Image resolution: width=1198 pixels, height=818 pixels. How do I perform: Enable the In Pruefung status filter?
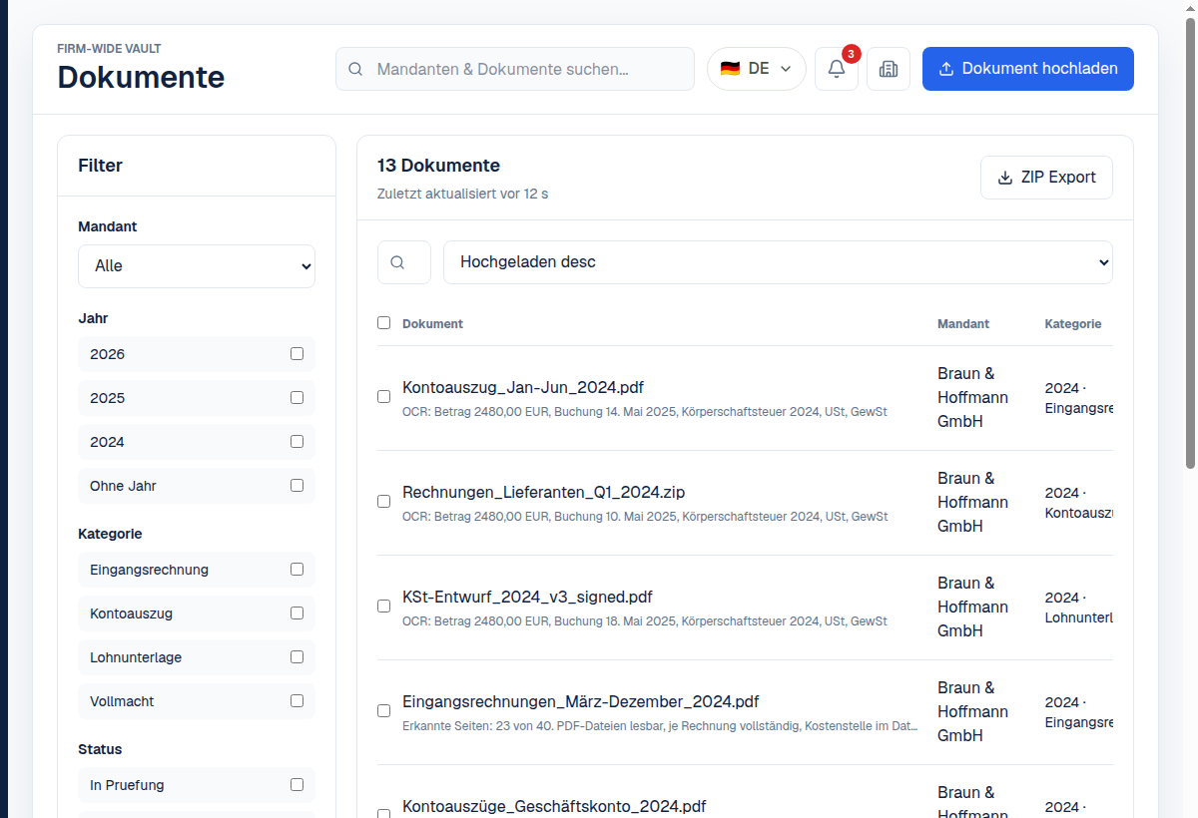tap(297, 784)
